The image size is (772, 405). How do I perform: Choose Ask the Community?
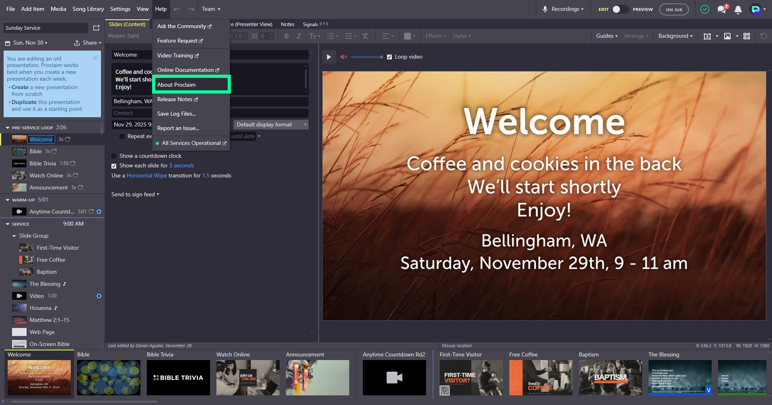pyautogui.click(x=191, y=26)
